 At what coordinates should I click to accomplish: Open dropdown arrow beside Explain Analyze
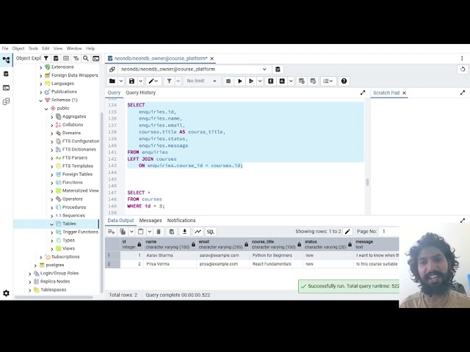point(291,81)
